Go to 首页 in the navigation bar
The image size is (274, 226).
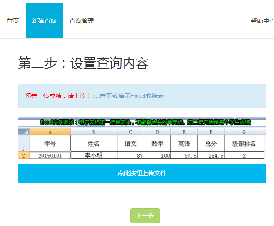(13, 21)
